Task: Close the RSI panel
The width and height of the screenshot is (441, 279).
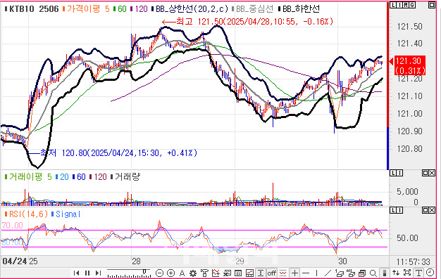Action: [x=432, y=210]
